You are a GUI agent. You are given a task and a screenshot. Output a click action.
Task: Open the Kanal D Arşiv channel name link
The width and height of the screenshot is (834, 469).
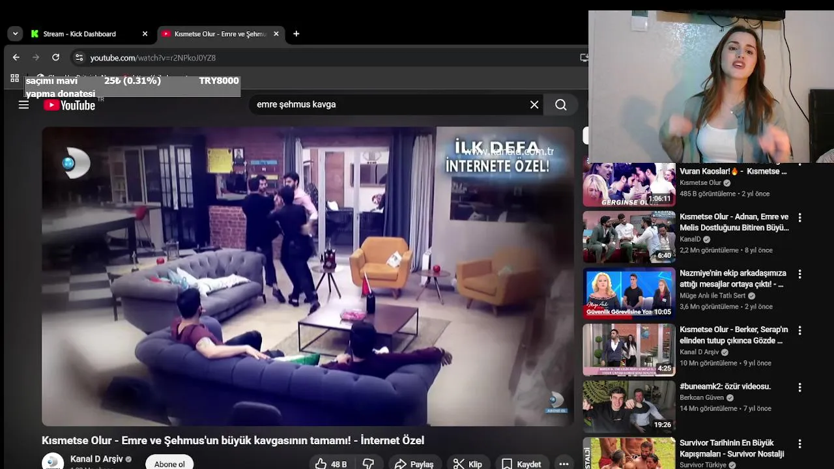pyautogui.click(x=96, y=459)
